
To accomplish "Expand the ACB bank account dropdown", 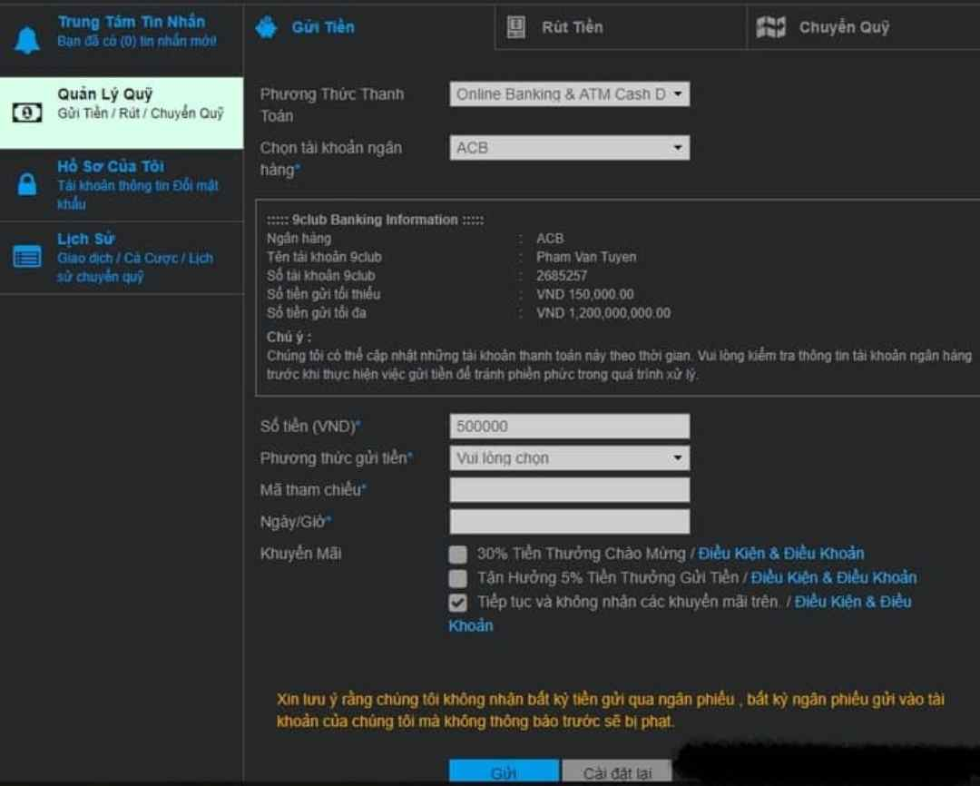I will 569,148.
